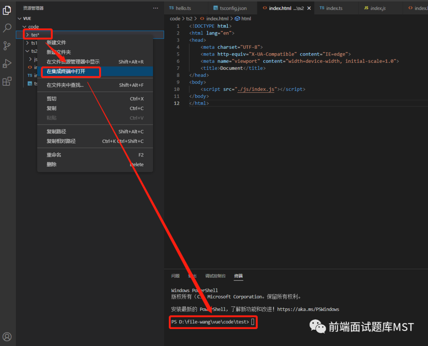Choose 复制相对路径 from context menu
The image size is (428, 346).
[95, 141]
